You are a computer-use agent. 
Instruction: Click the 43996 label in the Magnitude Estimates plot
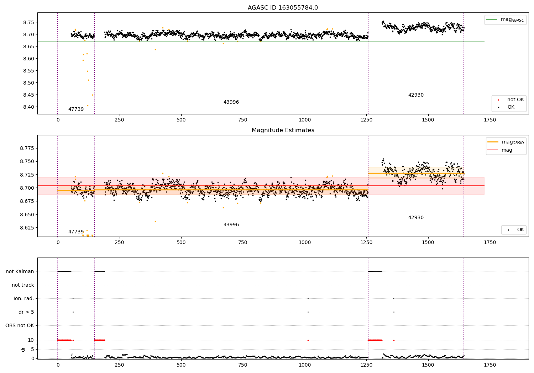click(x=231, y=225)
